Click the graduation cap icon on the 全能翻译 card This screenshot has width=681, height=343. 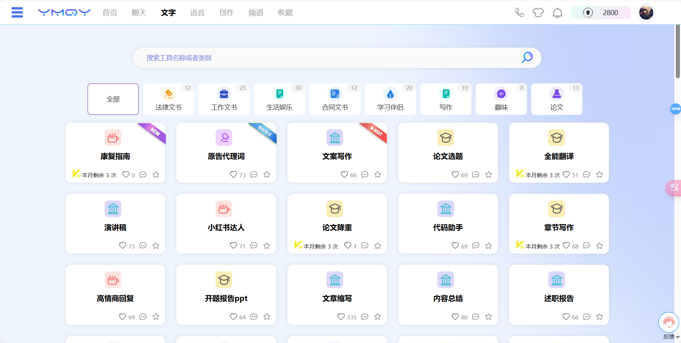click(557, 137)
